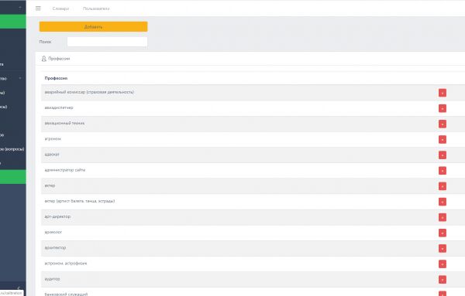Viewport: 465px width, 296px height.
Task: Select the арт-директор entry text
Action: pos(57,216)
